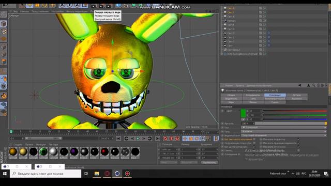The image size is (331, 186).
Task: Click target tag on Свет.3 row
Action: 269,33
